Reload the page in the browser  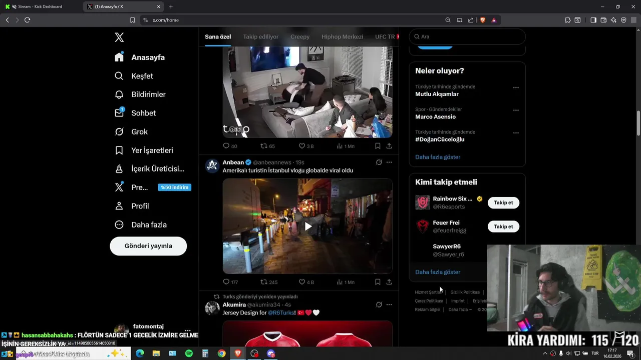[x=27, y=20]
